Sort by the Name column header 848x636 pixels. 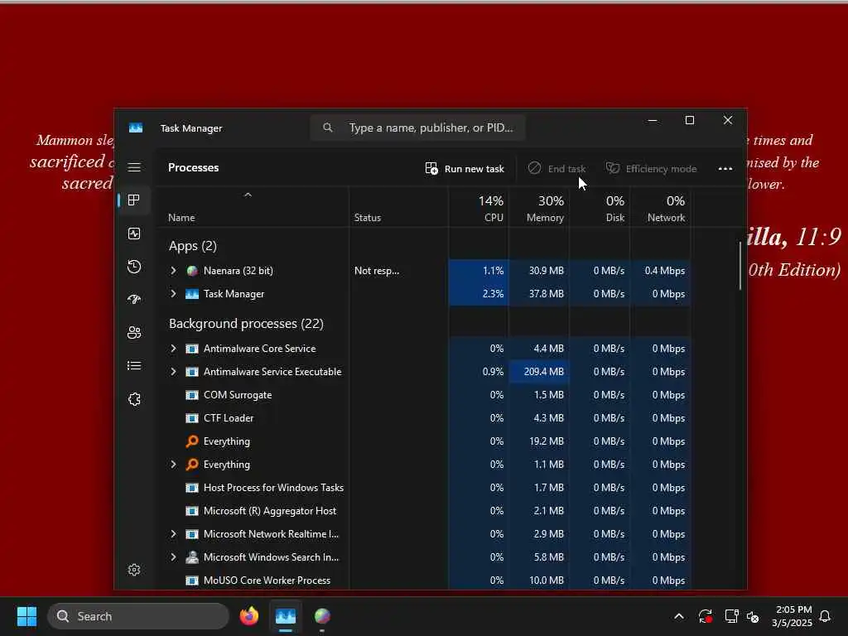(253, 208)
